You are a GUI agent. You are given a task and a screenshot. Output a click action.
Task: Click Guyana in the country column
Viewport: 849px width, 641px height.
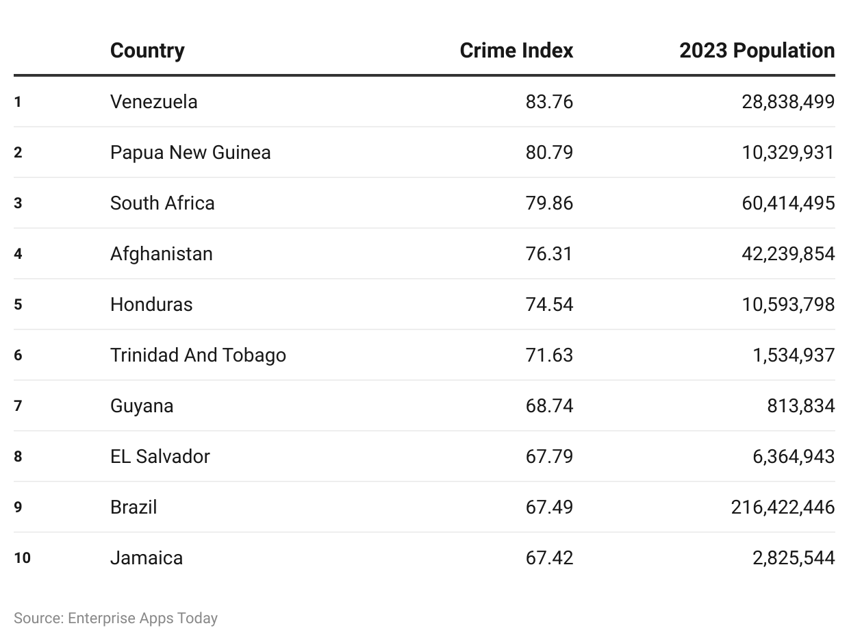pos(142,405)
